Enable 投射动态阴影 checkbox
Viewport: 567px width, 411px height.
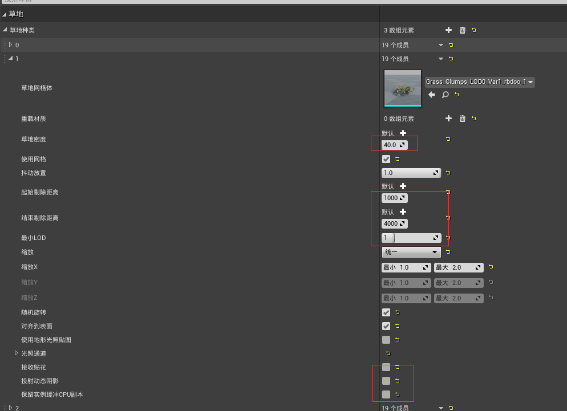(x=386, y=381)
